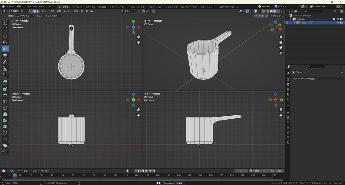Click the オプション button in viewport header

(x=276, y=16)
